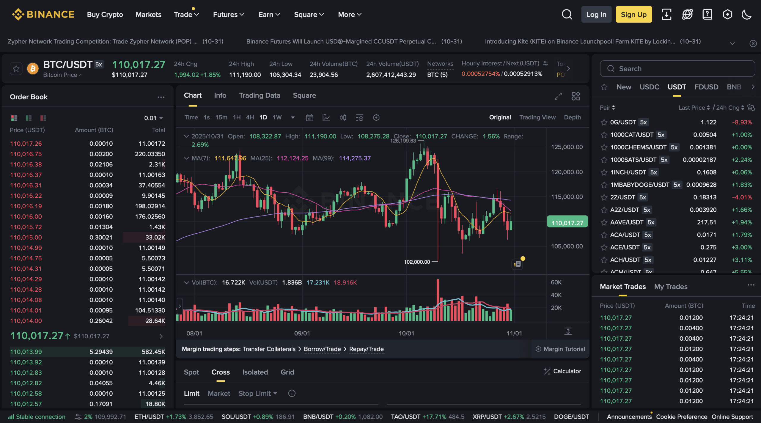Open hourly interest settings slider icon
The width and height of the screenshot is (761, 423).
[545, 63]
